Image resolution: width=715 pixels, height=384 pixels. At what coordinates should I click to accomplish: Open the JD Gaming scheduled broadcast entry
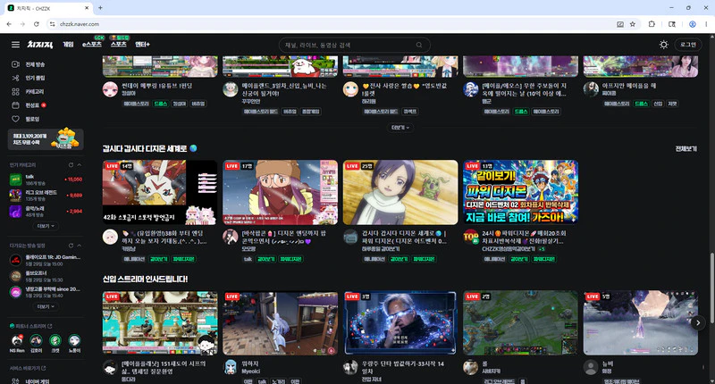pos(46,261)
